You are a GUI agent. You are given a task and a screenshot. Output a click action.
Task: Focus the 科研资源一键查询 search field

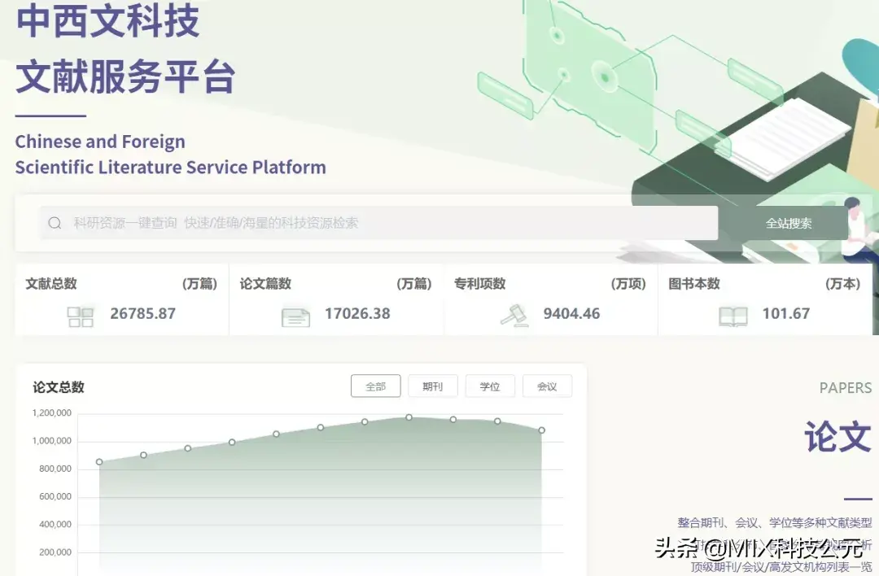point(383,223)
